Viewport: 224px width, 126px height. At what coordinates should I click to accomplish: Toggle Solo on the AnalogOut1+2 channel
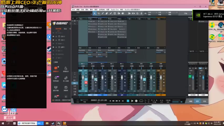pos(190,76)
